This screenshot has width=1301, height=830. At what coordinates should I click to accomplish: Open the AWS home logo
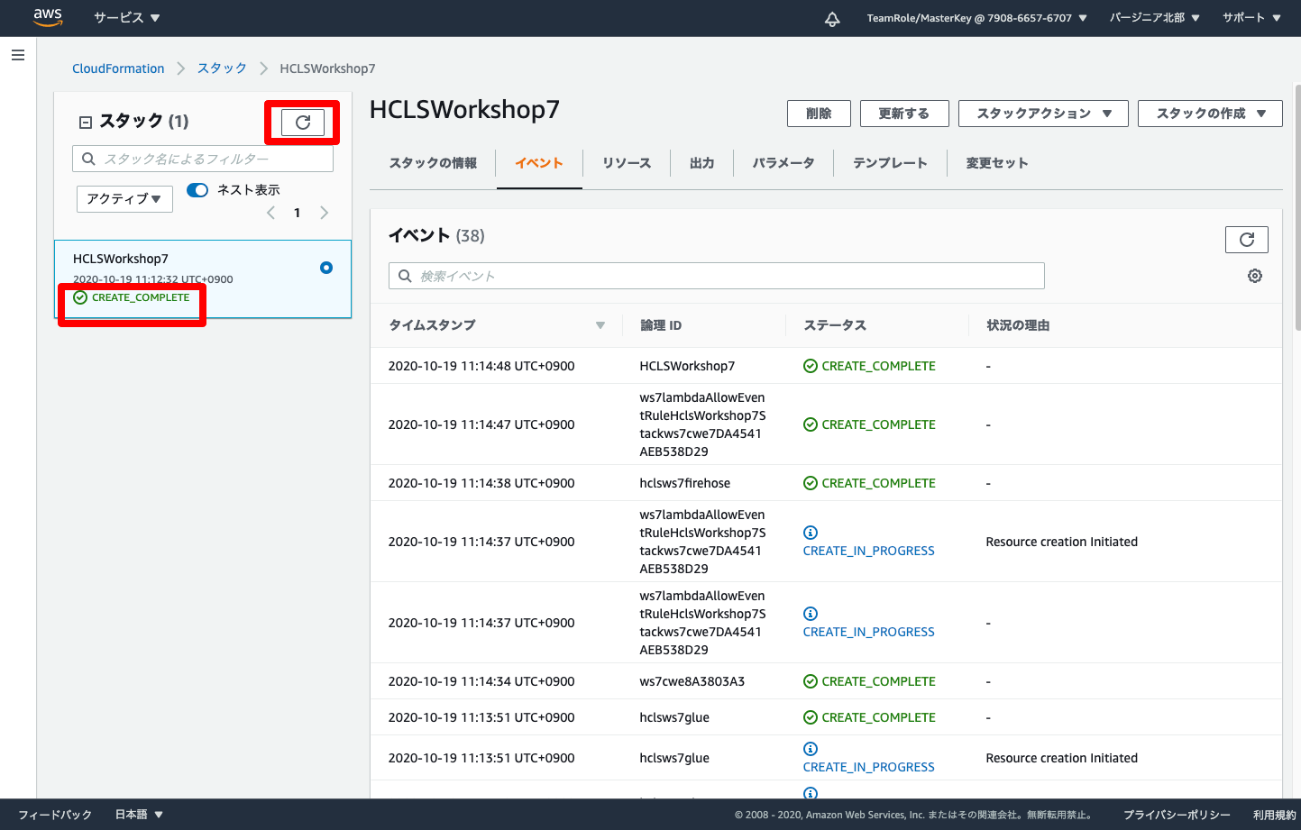pyautogui.click(x=48, y=17)
